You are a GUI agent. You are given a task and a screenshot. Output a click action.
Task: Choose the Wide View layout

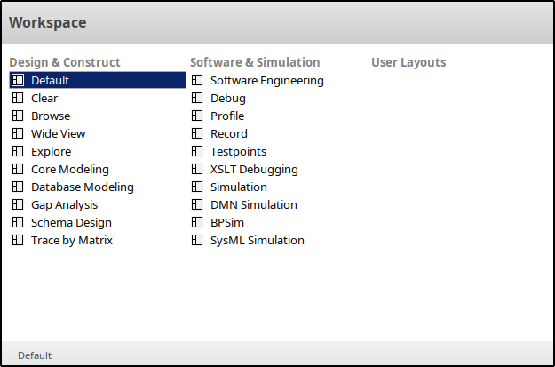pos(58,133)
